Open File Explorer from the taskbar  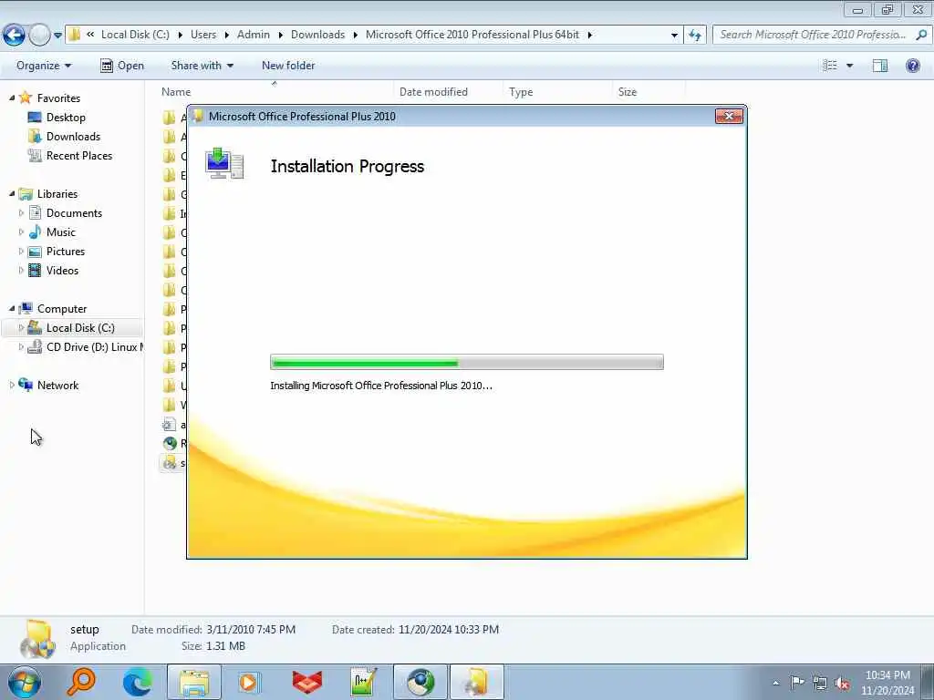[193, 682]
